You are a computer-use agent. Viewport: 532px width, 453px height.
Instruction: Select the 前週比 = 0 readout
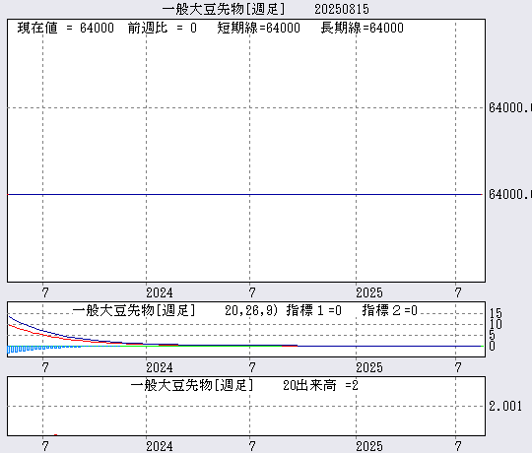163,28
